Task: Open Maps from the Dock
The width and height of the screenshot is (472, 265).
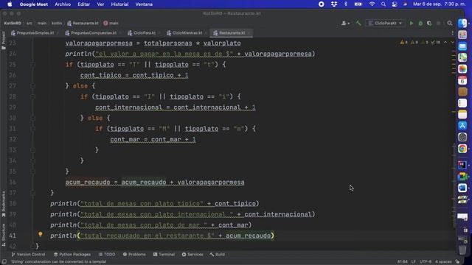Action: click(x=462, y=57)
